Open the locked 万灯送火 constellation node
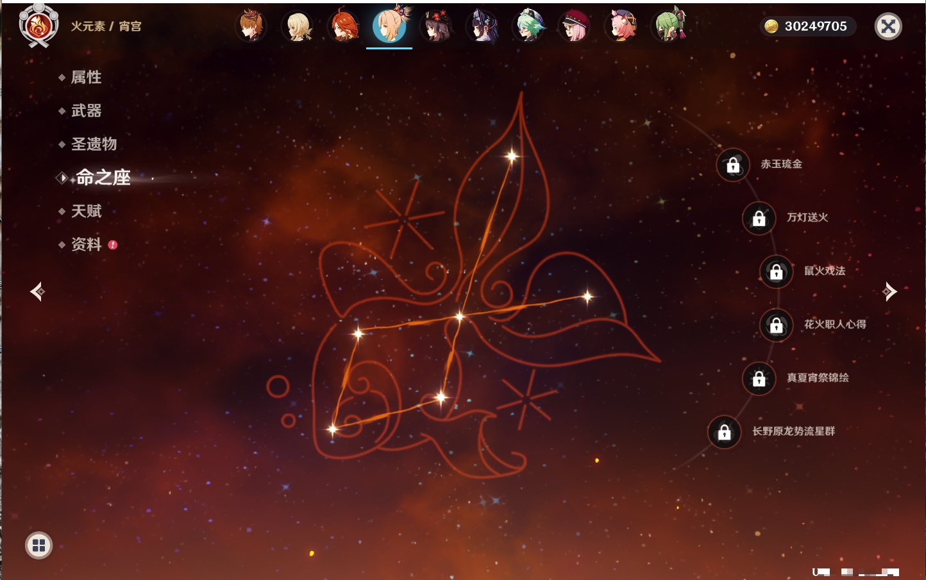Image resolution: width=926 pixels, height=580 pixels. point(759,218)
